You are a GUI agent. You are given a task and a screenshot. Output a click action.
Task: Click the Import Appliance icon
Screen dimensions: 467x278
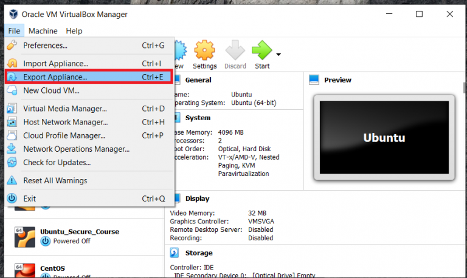(12, 64)
